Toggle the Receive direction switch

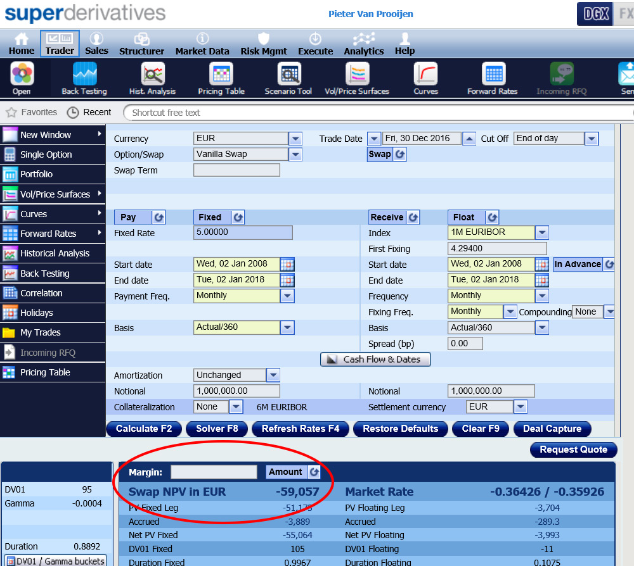413,217
